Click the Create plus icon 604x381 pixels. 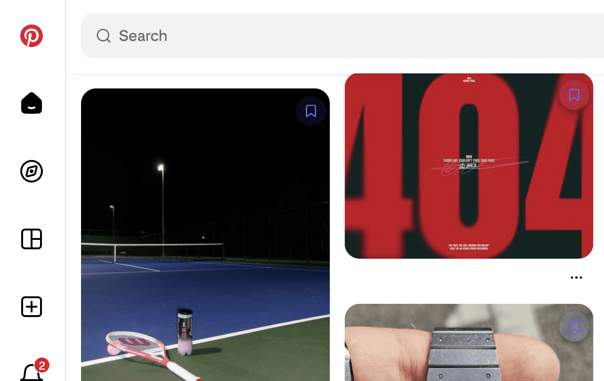coord(32,307)
